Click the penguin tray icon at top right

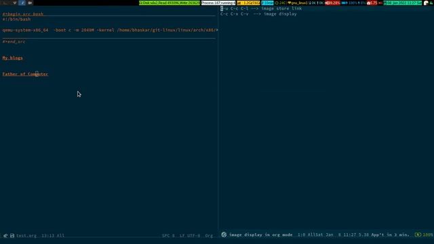point(426,3)
